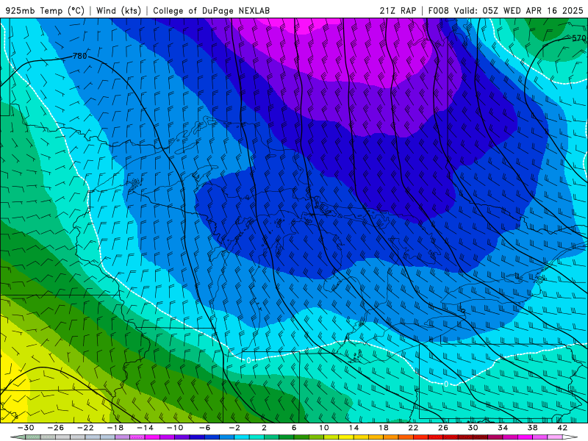Click the '10' color scale label
588x441 pixels.
[323, 428]
